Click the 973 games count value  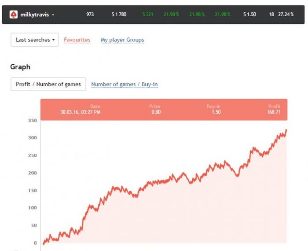pyautogui.click(x=90, y=15)
